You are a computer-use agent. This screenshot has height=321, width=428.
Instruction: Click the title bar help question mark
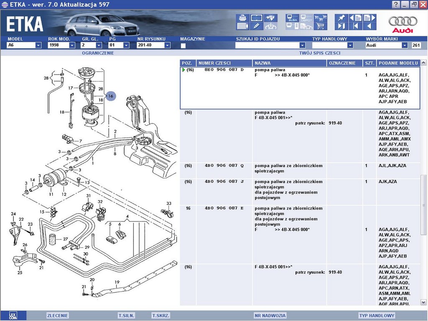tap(396, 4)
